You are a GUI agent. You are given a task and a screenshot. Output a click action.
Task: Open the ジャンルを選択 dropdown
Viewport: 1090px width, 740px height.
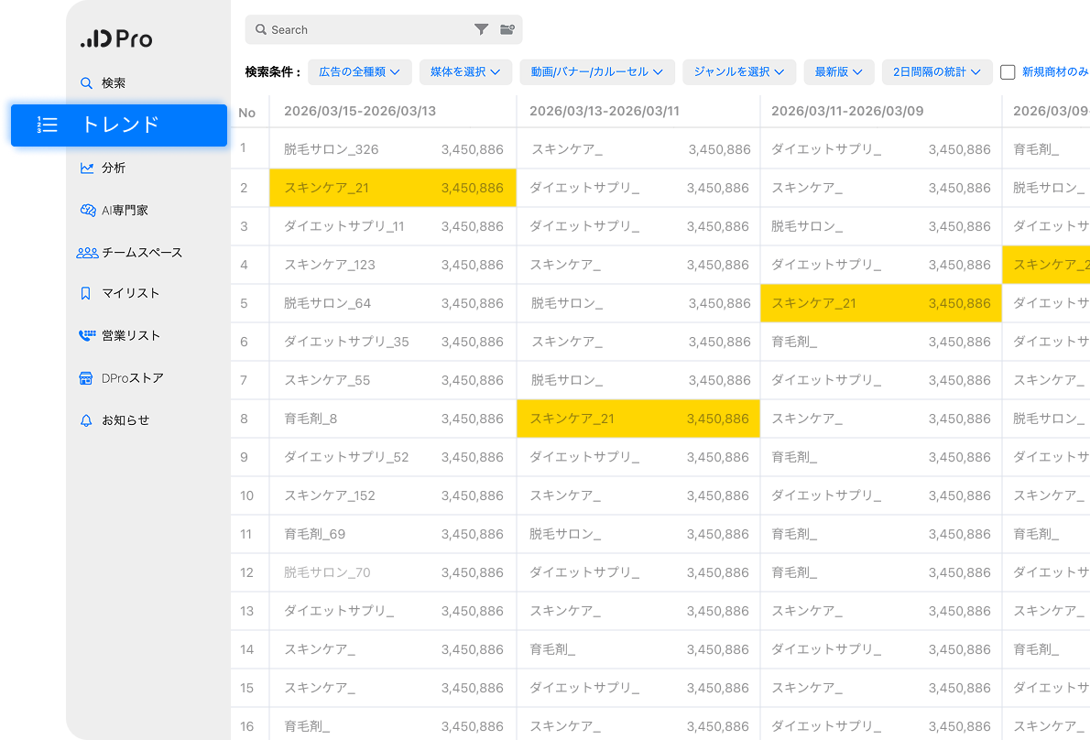738,72
